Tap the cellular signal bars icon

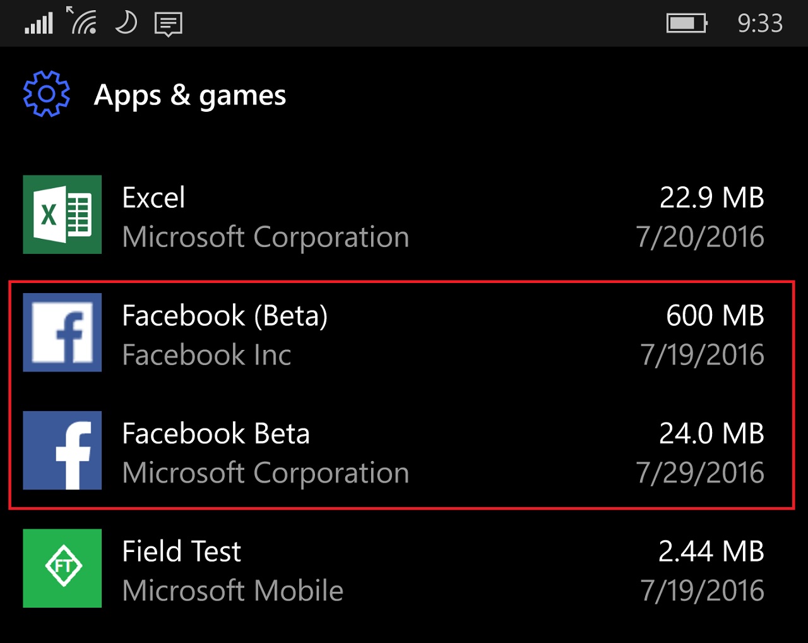click(39, 23)
